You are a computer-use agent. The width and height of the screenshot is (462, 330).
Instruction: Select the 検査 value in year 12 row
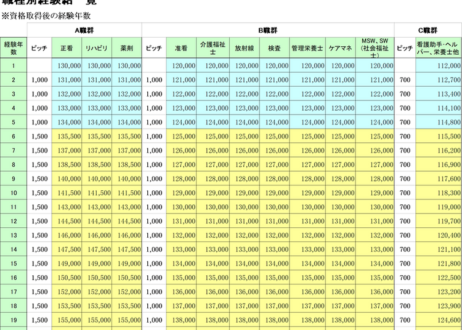[x=274, y=221]
